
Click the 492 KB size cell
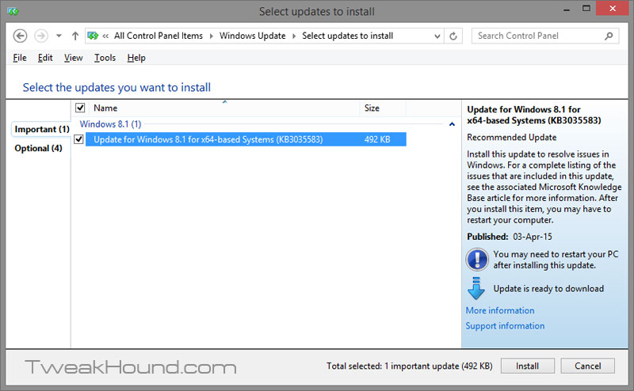[377, 139]
